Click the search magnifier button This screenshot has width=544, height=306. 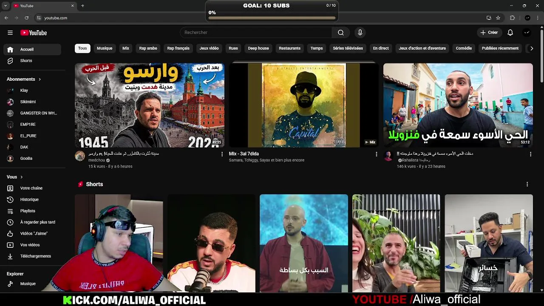click(340, 33)
